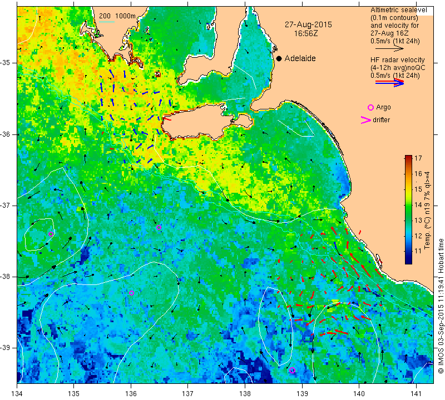445x400 pixels.
Task: Click the 'Altimetric sealevel' legend heading
Action: pyautogui.click(x=398, y=10)
